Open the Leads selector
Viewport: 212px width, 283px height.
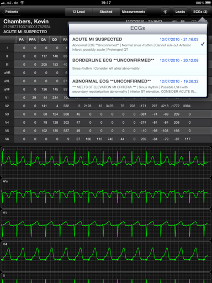[180, 12]
